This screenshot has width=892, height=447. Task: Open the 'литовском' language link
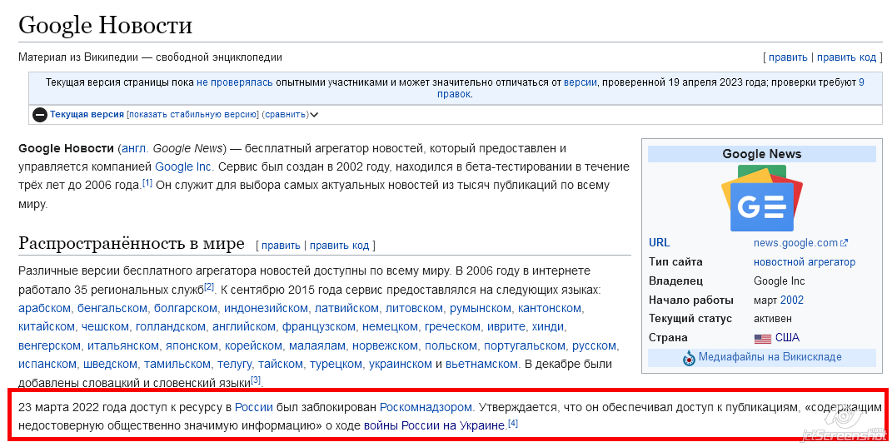[414, 309]
